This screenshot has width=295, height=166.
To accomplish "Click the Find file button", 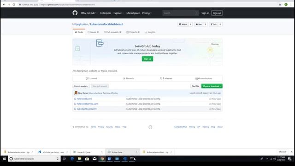I will [195, 86].
